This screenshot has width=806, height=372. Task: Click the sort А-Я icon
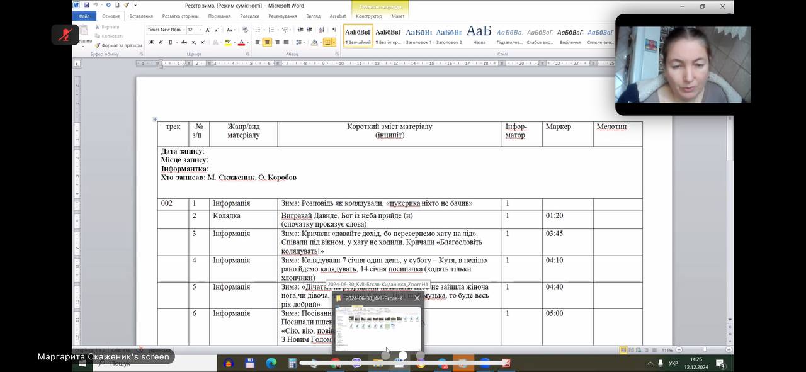click(322, 30)
